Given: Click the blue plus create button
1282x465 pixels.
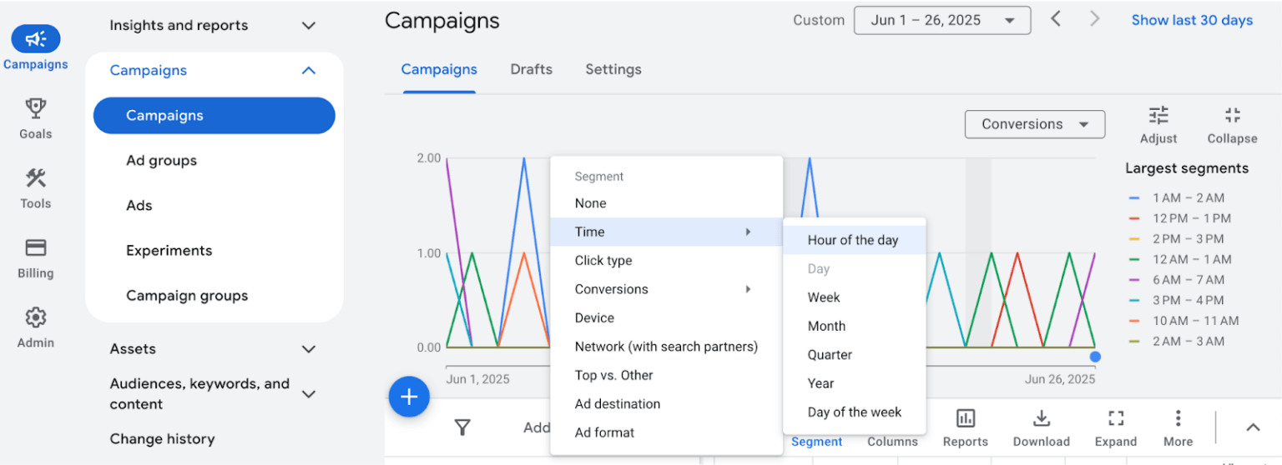Looking at the screenshot, I should (409, 397).
